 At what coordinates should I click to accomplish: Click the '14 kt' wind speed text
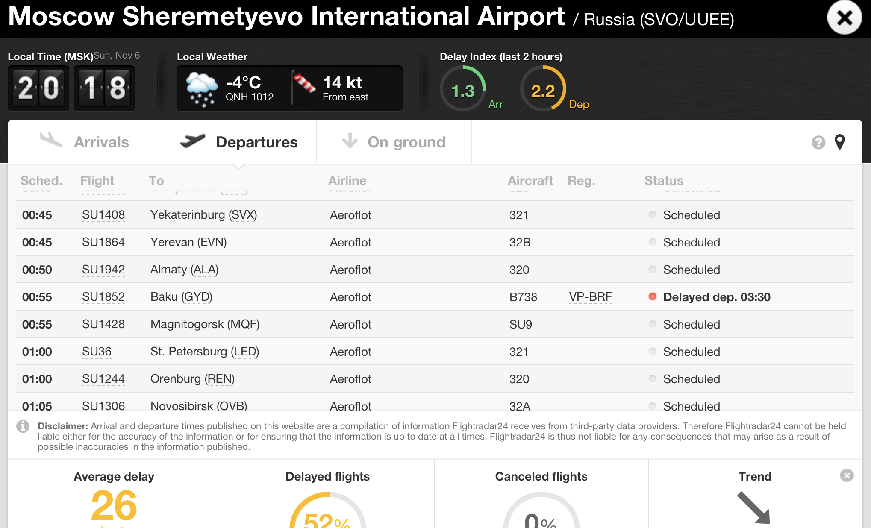tap(343, 82)
